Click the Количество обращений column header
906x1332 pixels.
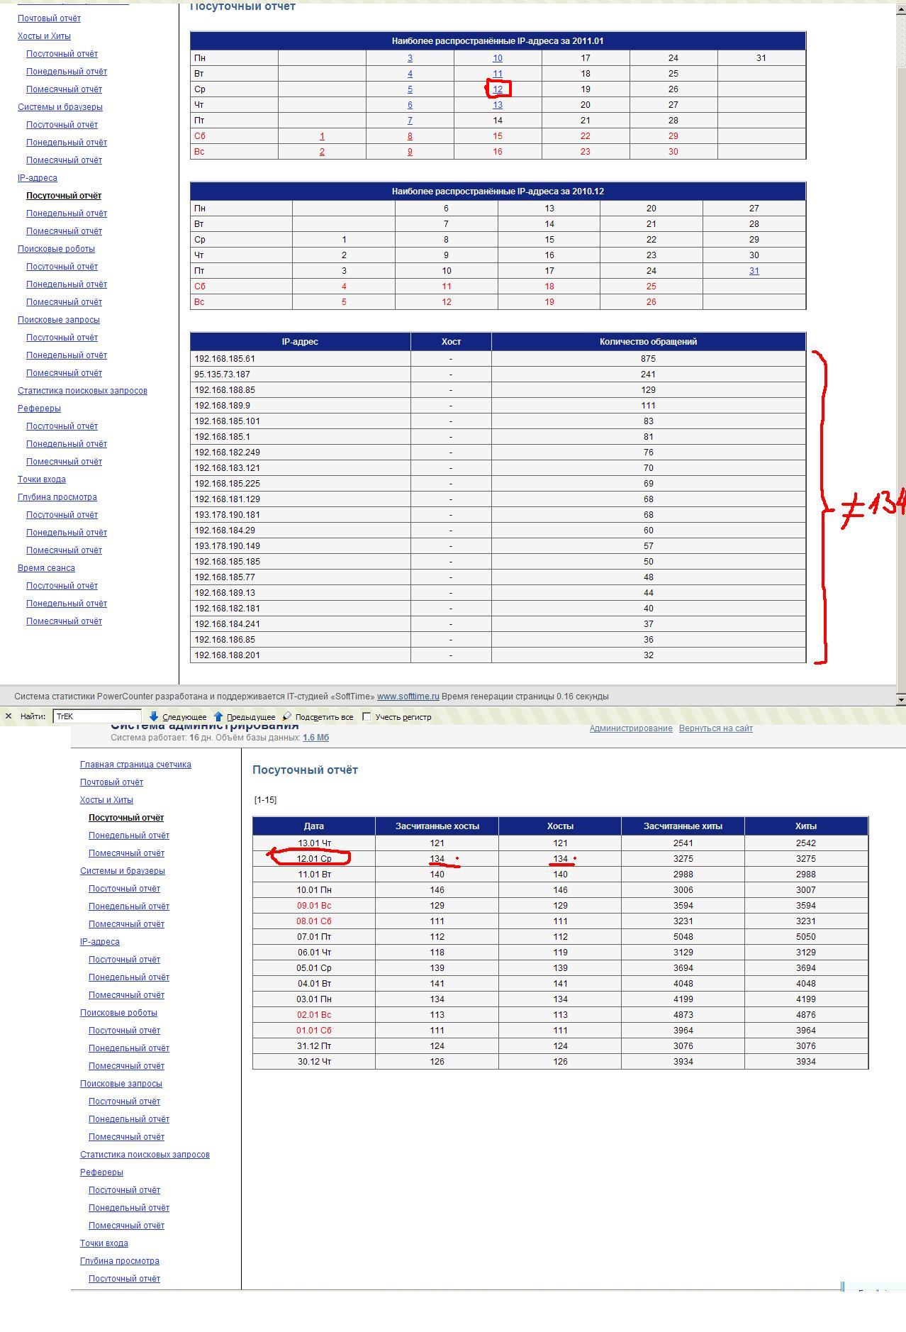point(648,342)
